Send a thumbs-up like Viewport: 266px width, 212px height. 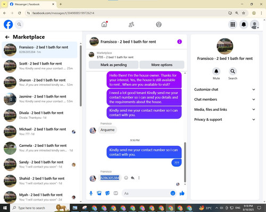click(182, 193)
